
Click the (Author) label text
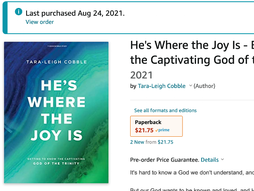204,86
